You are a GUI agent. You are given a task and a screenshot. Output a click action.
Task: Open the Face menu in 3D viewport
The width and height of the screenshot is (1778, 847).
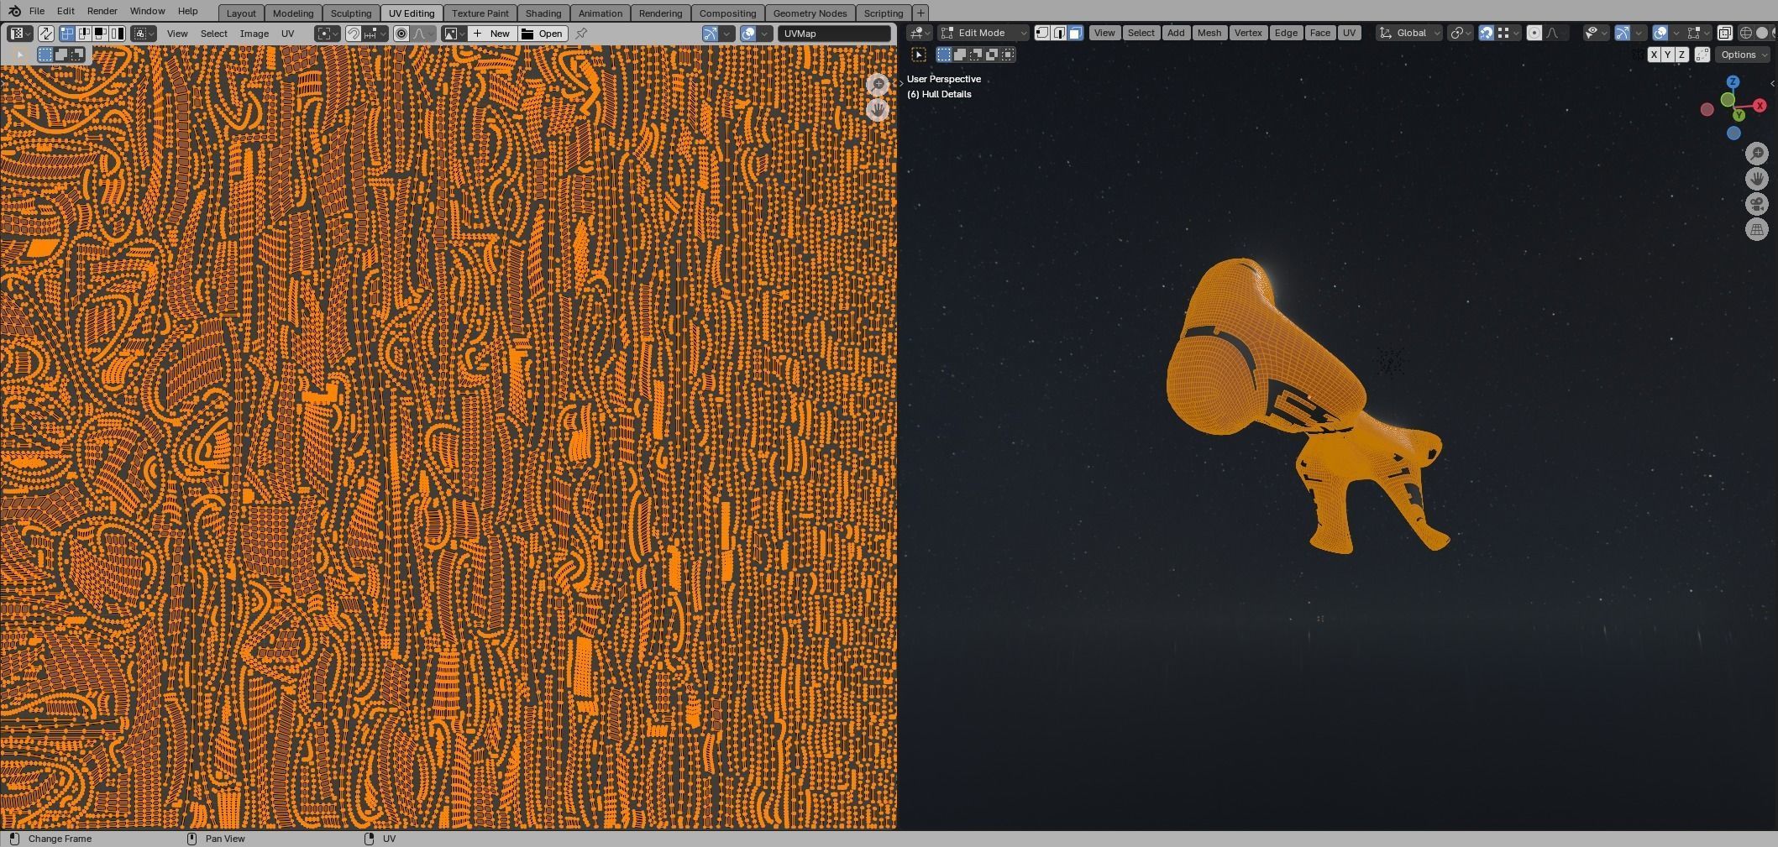[1320, 33]
